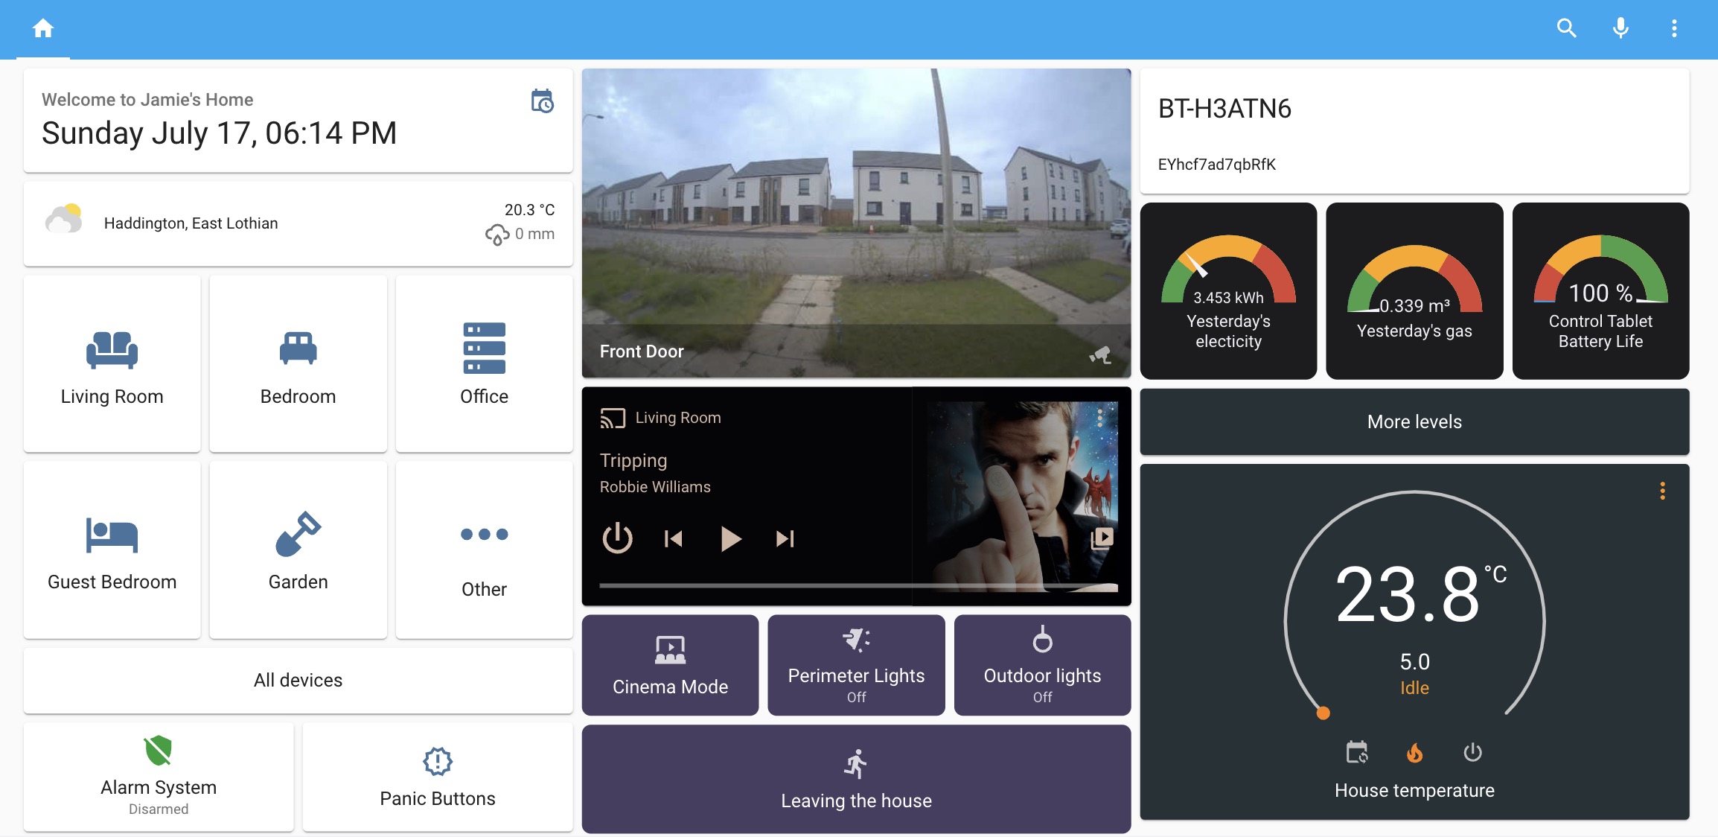The height and width of the screenshot is (837, 1718).
Task: Toggle Outdoor lights on
Action: click(1042, 665)
